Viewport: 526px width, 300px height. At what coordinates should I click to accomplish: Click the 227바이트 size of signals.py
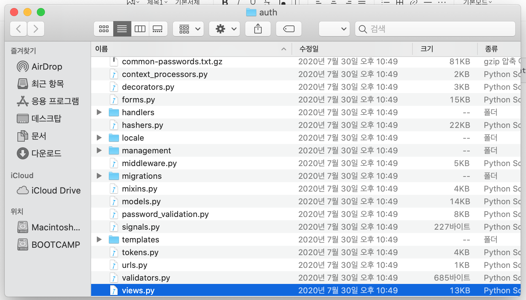[452, 227]
